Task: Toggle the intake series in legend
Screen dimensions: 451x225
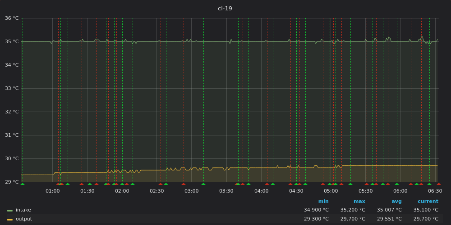Action: [x=23, y=210]
